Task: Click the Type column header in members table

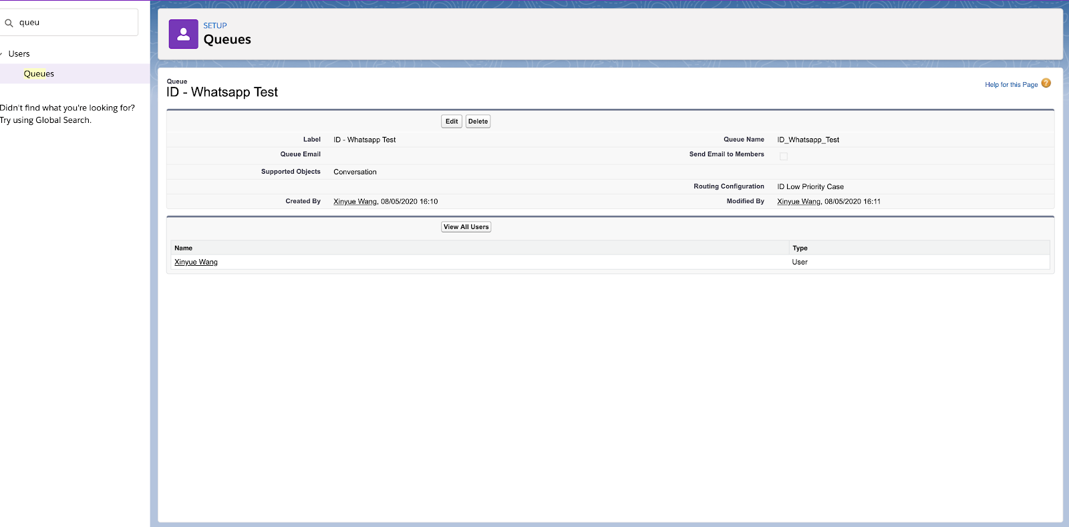Action: click(800, 248)
